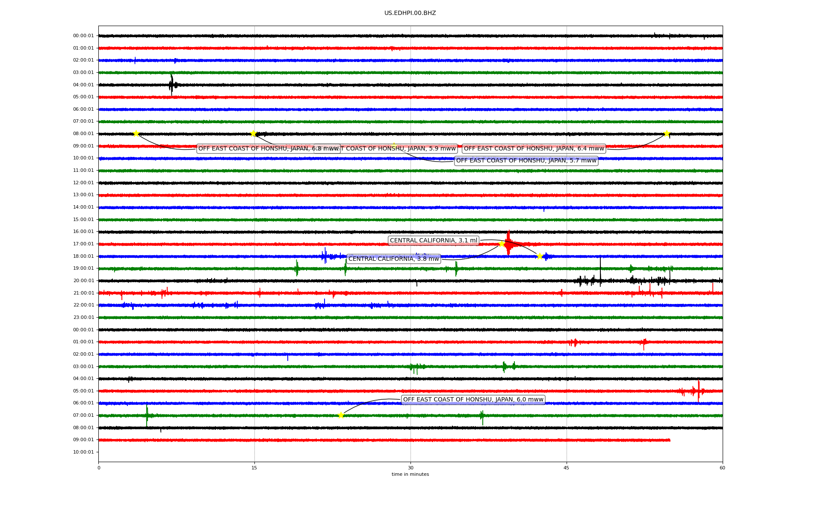This screenshot has width=821, height=513.
Task: Click the star near minute 15 on 08:00:01 trace
Action: pyautogui.click(x=253, y=133)
